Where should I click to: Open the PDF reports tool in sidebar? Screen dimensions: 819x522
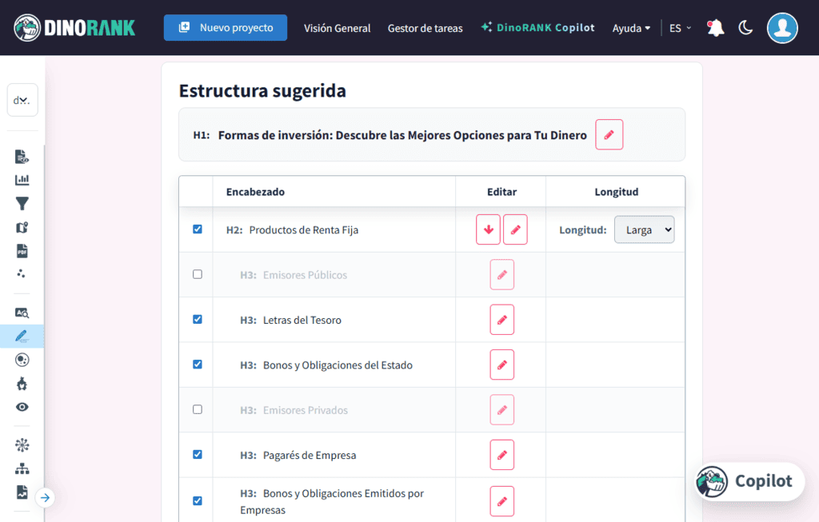point(22,251)
